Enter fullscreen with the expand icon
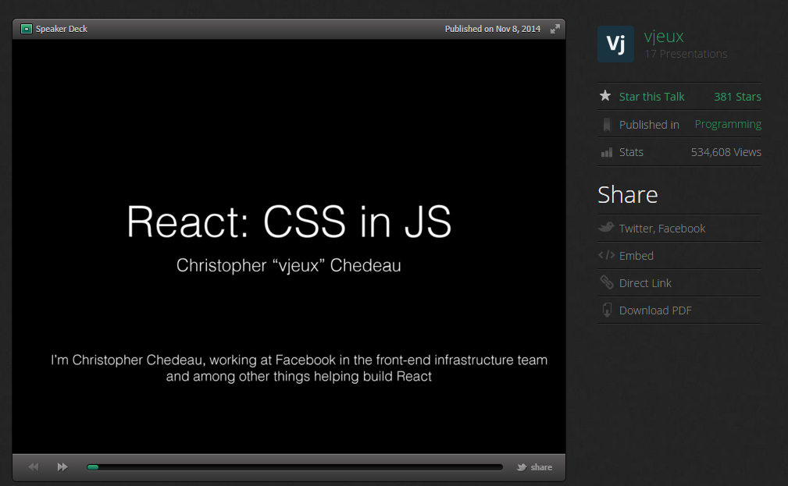 tap(554, 29)
